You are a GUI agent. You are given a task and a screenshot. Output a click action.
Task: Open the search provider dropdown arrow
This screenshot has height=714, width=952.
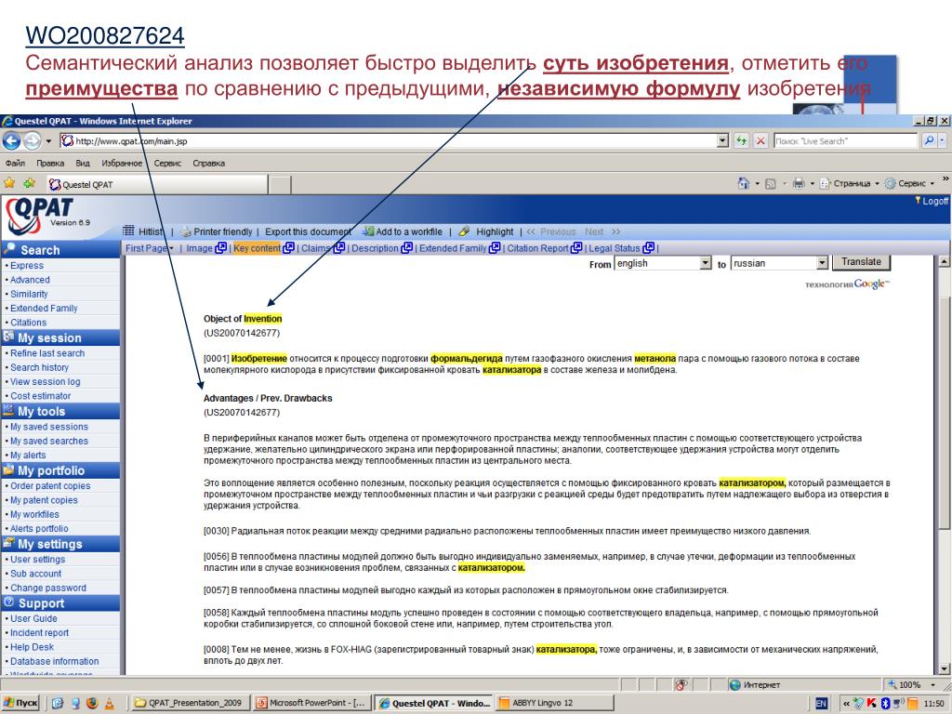pyautogui.click(x=943, y=141)
